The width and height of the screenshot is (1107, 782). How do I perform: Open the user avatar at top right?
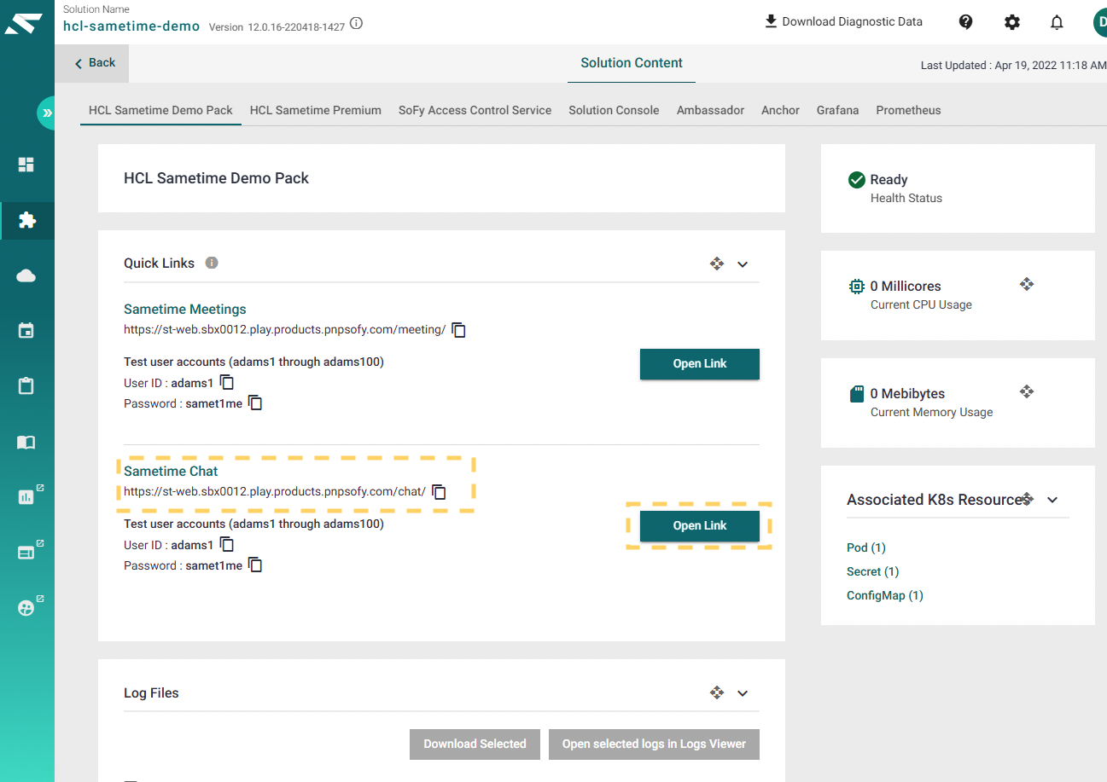[1098, 22]
